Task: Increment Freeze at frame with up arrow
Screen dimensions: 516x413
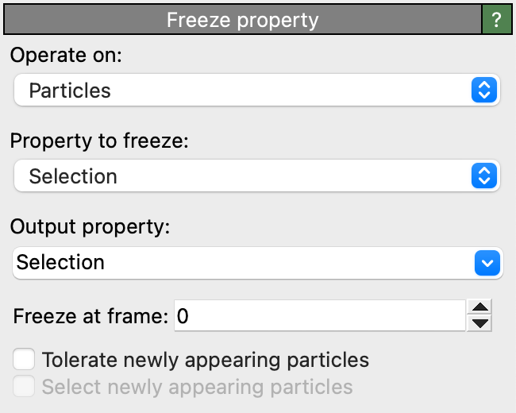Action: point(480,308)
